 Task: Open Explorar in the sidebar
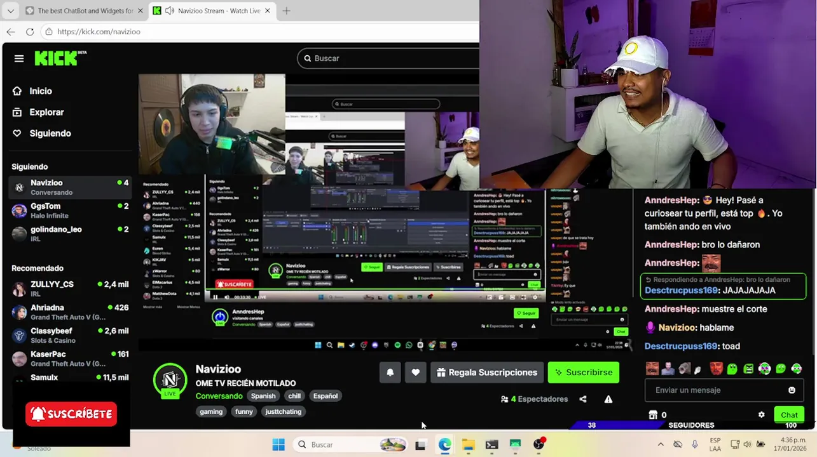(46, 112)
